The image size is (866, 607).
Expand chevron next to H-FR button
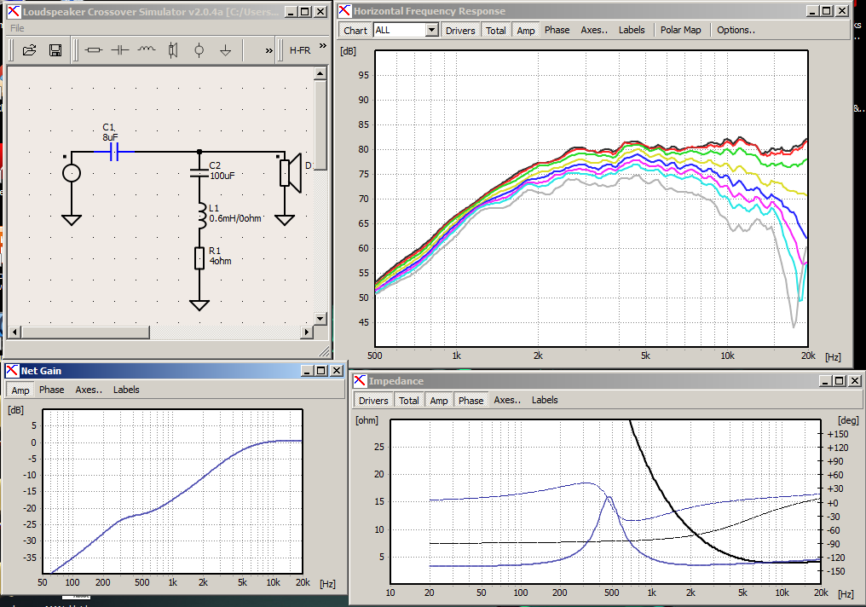pyautogui.click(x=322, y=46)
